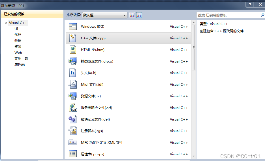
Task: Select 资源 category in tree
Action: tap(18, 46)
